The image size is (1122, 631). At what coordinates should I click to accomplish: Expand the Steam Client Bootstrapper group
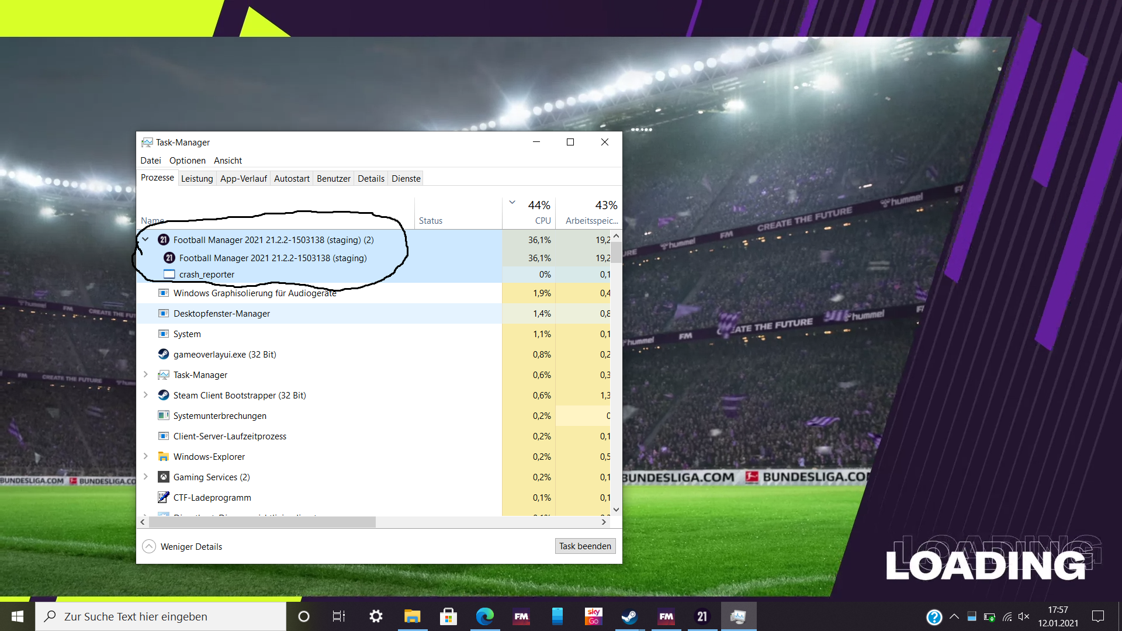(146, 395)
